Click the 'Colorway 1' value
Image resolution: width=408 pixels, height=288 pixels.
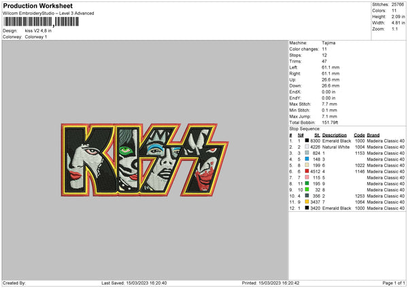tap(36, 37)
